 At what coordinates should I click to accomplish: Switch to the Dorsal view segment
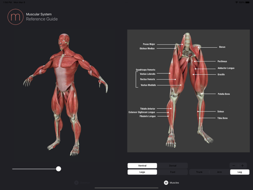(x=172, y=166)
